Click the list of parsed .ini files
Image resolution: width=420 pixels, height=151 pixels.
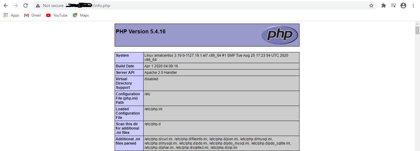[x=218, y=143]
